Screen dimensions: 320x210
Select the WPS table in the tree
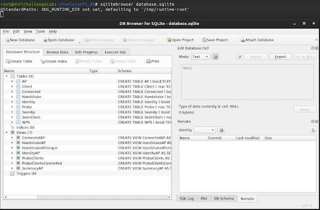(25, 121)
